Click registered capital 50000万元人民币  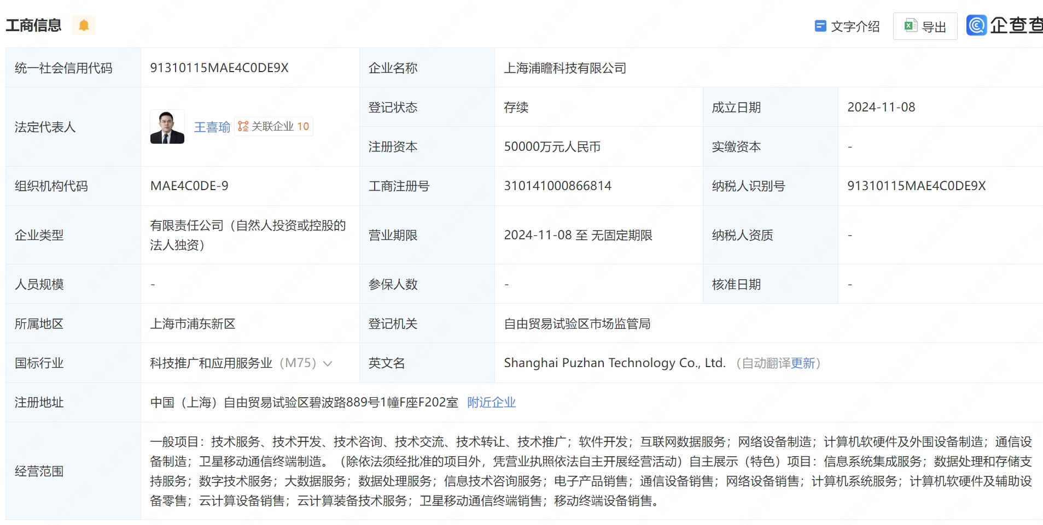552,146
